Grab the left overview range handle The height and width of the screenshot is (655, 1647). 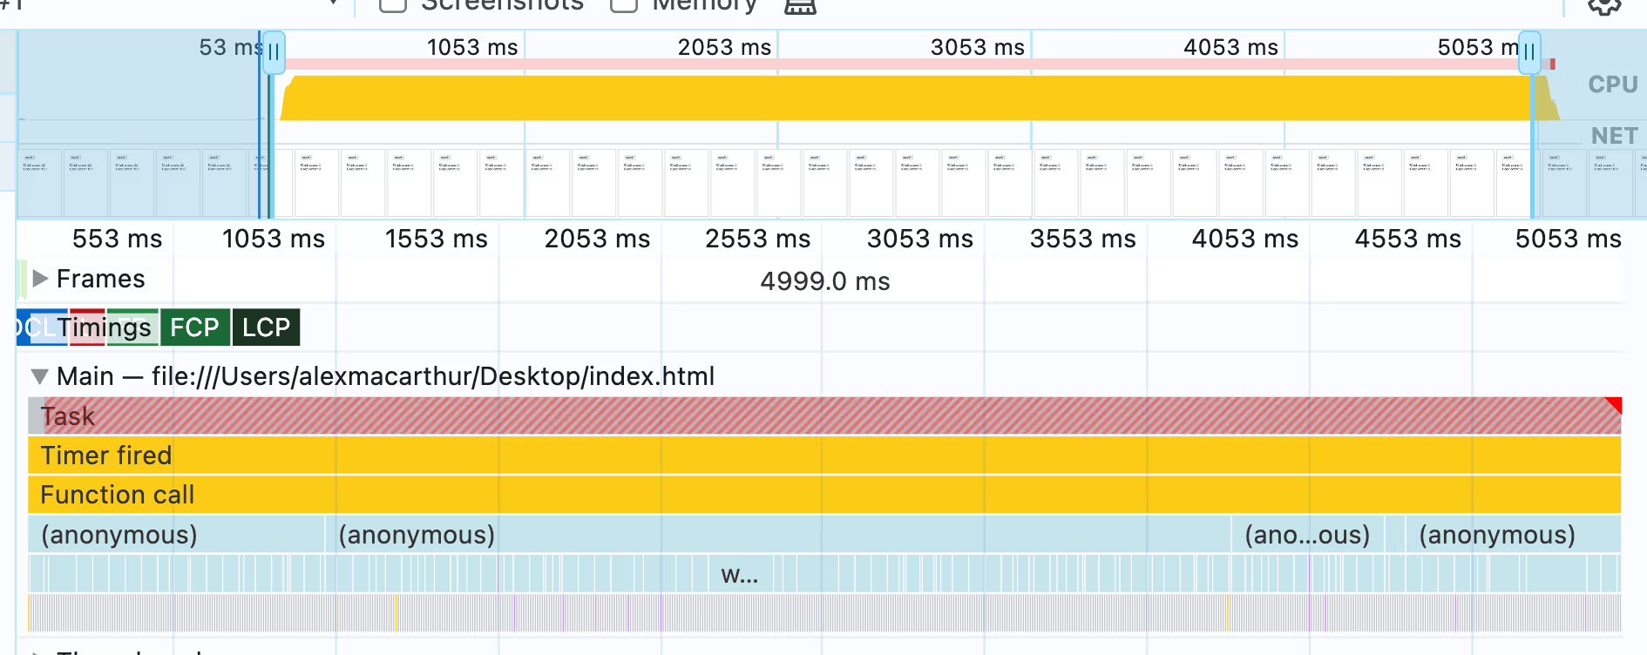tap(274, 53)
